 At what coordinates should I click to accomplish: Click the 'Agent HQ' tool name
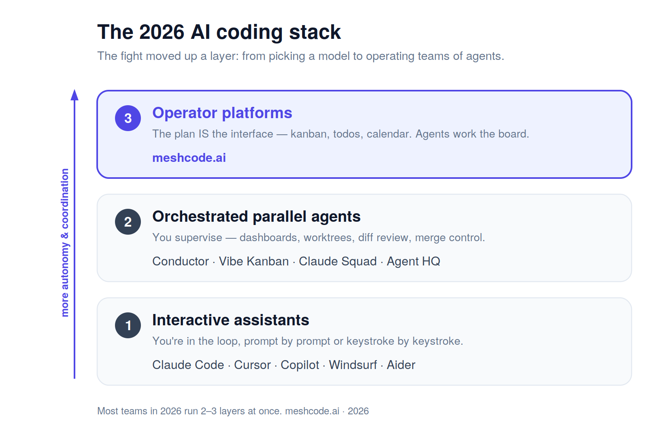tap(413, 261)
